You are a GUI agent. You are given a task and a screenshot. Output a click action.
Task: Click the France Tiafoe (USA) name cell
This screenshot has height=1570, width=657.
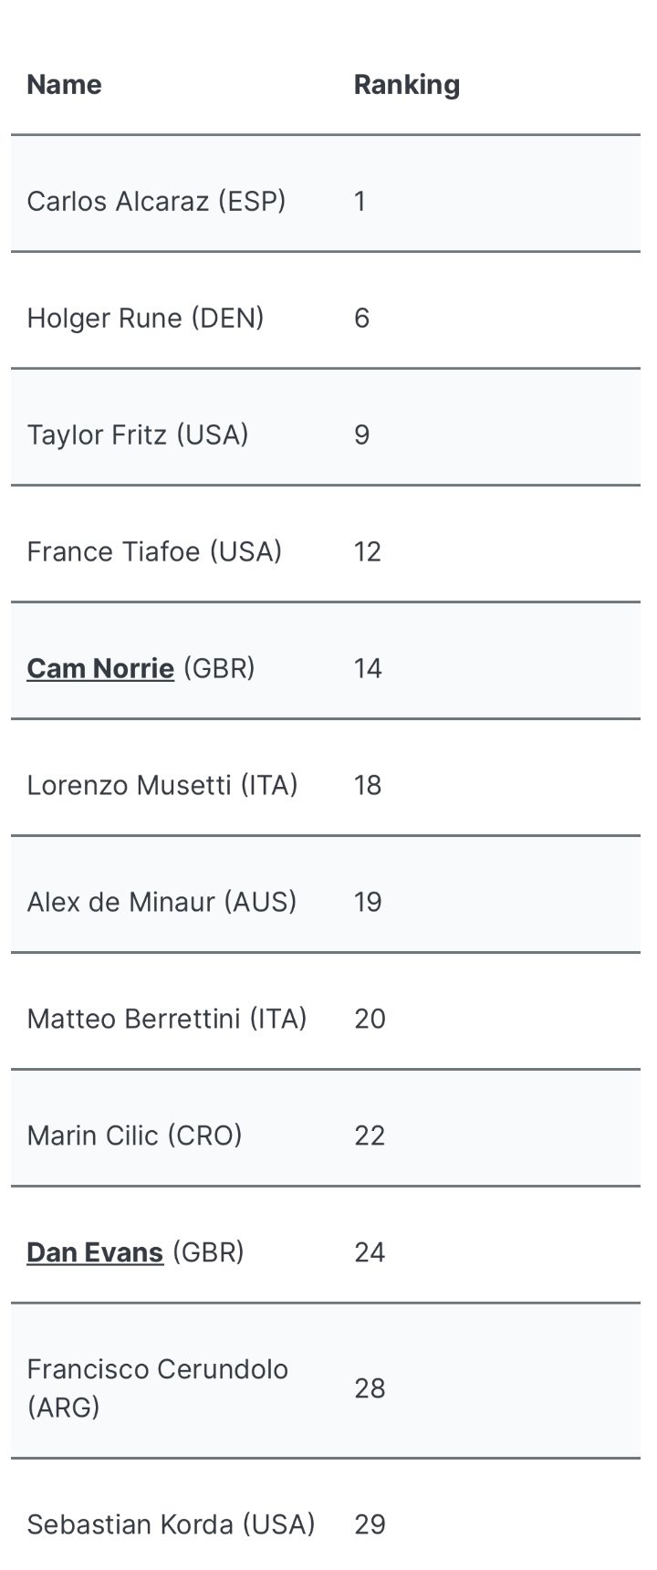pos(154,551)
